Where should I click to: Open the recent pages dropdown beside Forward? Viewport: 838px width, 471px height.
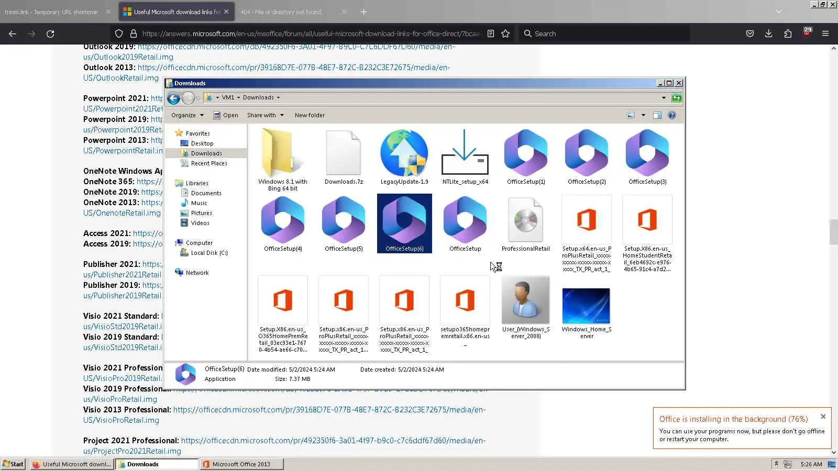[x=198, y=98]
